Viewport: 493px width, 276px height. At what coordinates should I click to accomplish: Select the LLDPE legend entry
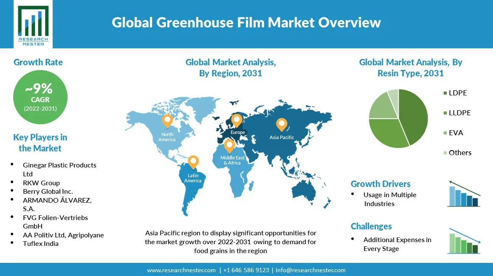(x=459, y=113)
